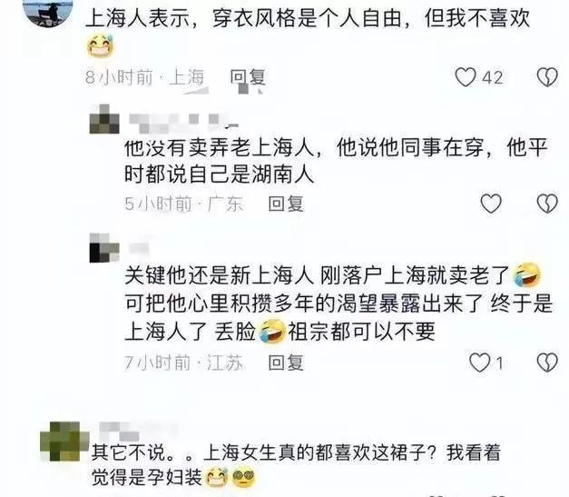Select reply text 祖宗都可以不要
The height and width of the screenshot is (497, 569).
(x=361, y=331)
